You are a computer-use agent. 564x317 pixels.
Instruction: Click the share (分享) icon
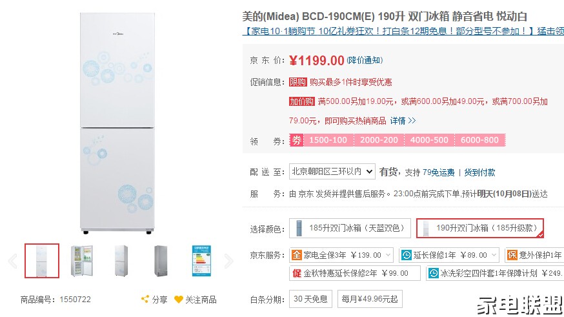(x=145, y=300)
